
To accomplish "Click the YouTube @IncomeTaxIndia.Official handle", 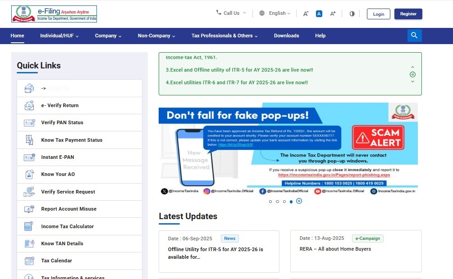I will [x=339, y=191].
